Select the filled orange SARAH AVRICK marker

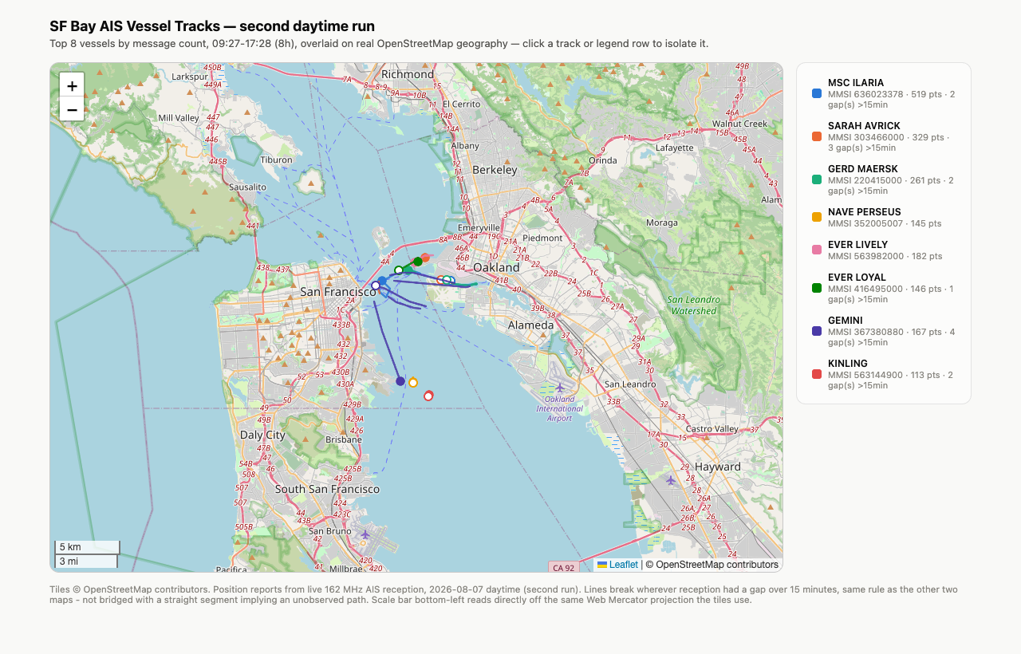click(x=425, y=258)
